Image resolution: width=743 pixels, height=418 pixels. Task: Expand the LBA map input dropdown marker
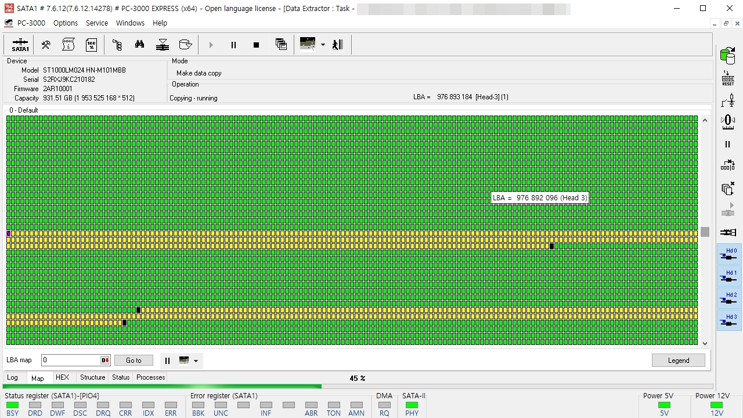pos(105,361)
